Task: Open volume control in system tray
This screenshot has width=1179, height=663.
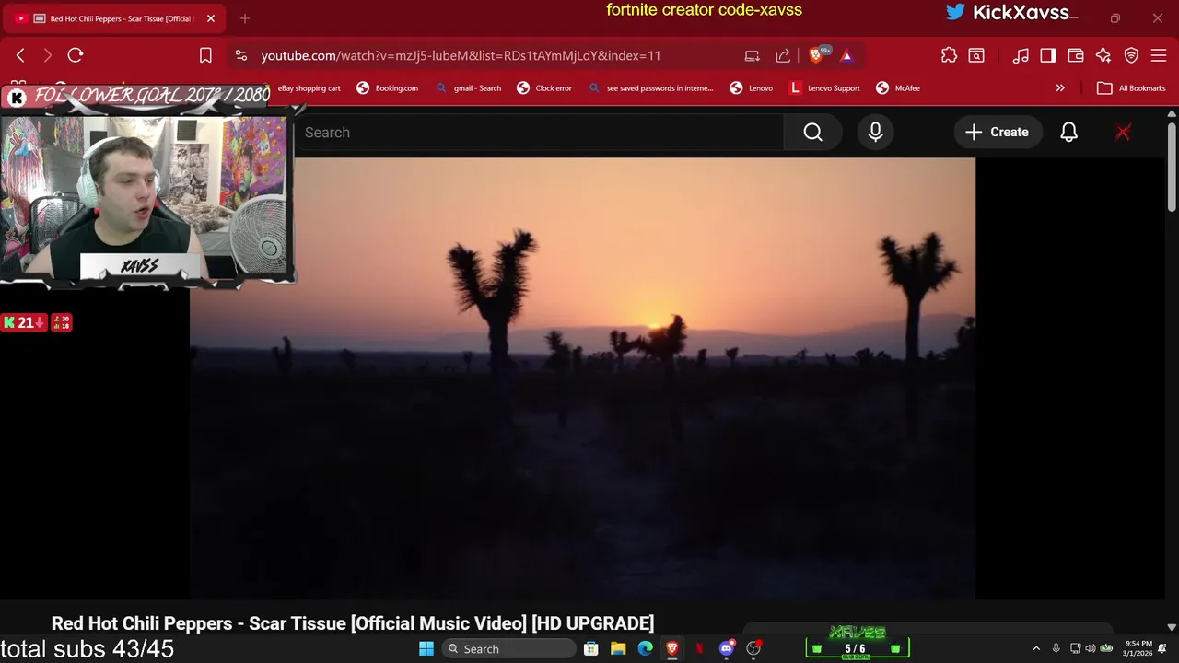Action: [1091, 649]
